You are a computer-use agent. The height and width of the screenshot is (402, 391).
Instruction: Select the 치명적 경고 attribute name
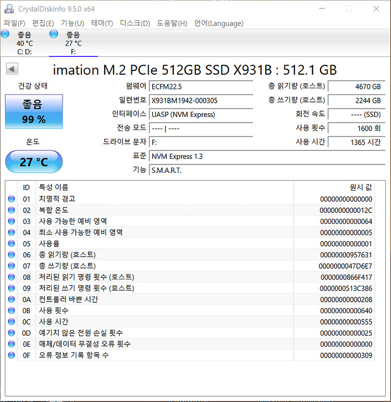[57, 199]
